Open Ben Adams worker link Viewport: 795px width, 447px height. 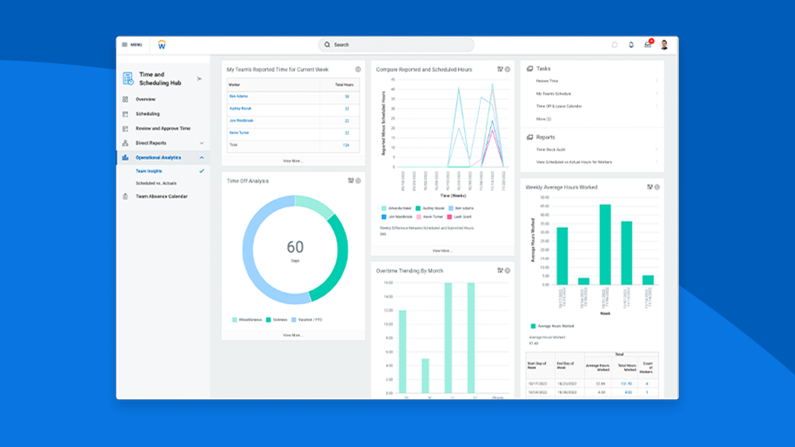pyautogui.click(x=239, y=96)
